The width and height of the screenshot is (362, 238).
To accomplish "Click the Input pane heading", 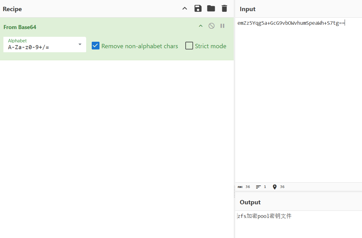I will coord(248,9).
